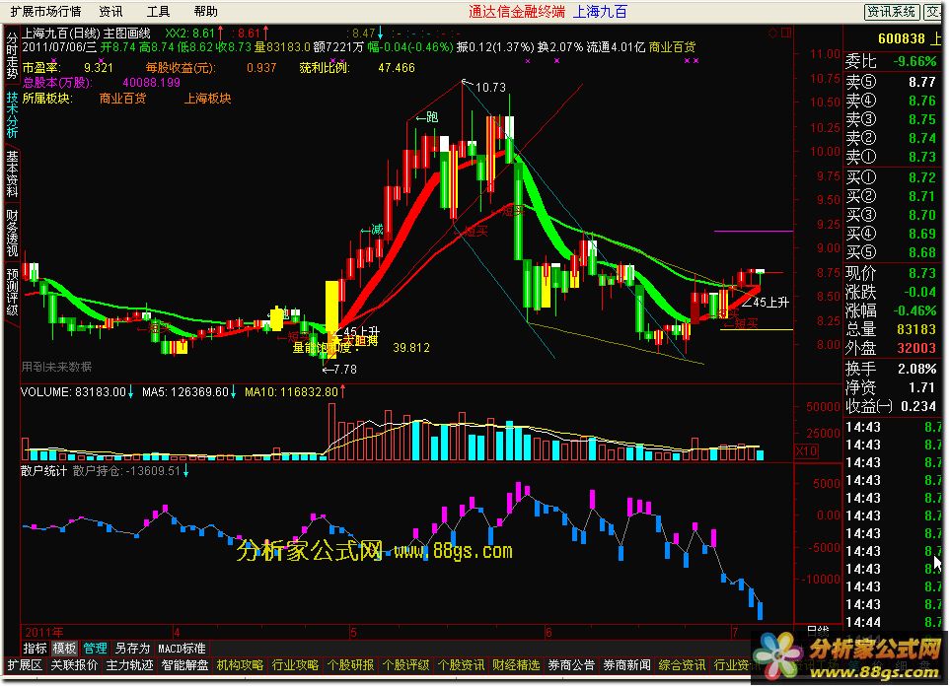Click the 14:44 tick trade row
Screen dimensions: 950x687
[x=894, y=622]
